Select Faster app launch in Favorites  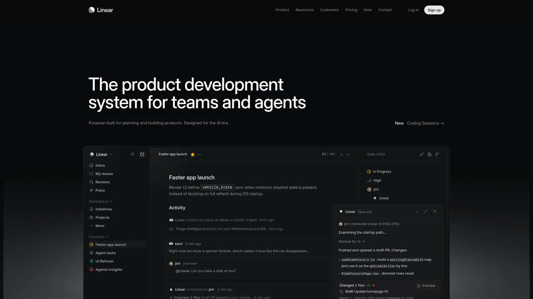(x=117, y=245)
